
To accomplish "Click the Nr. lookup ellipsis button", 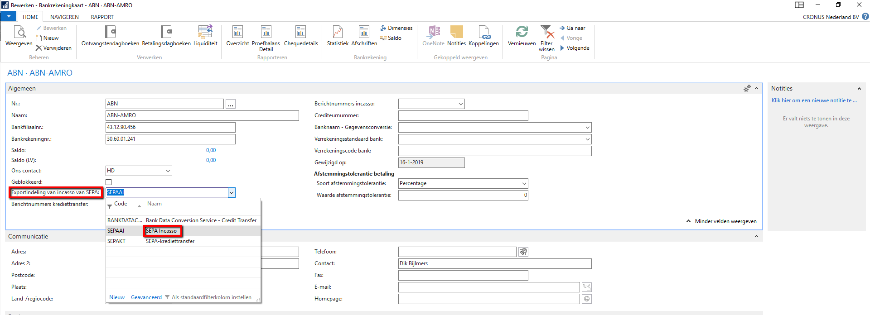I will tap(231, 104).
